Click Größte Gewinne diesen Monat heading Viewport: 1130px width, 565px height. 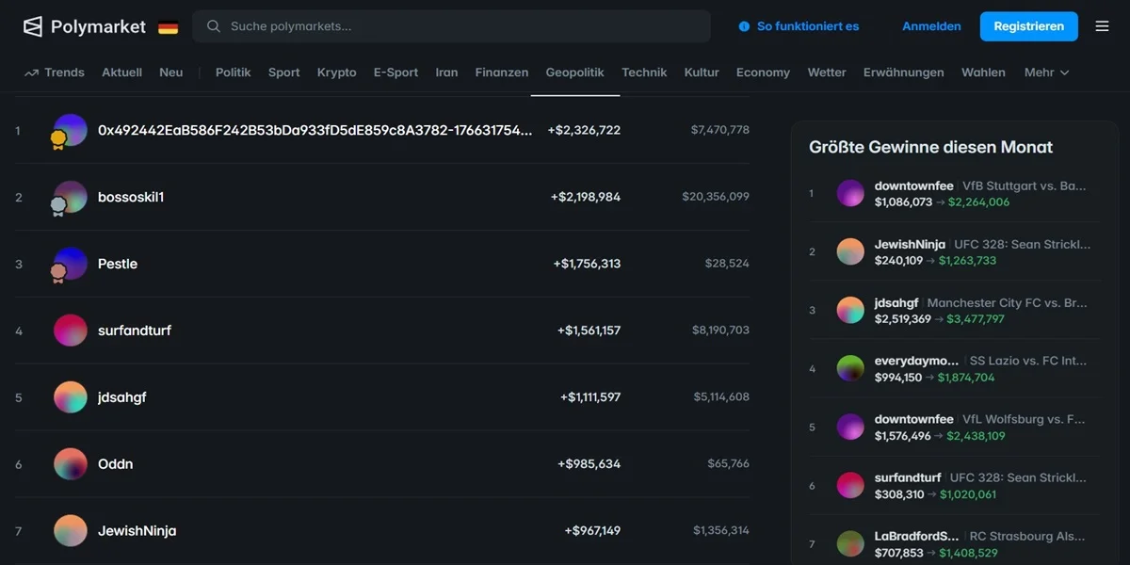(930, 147)
